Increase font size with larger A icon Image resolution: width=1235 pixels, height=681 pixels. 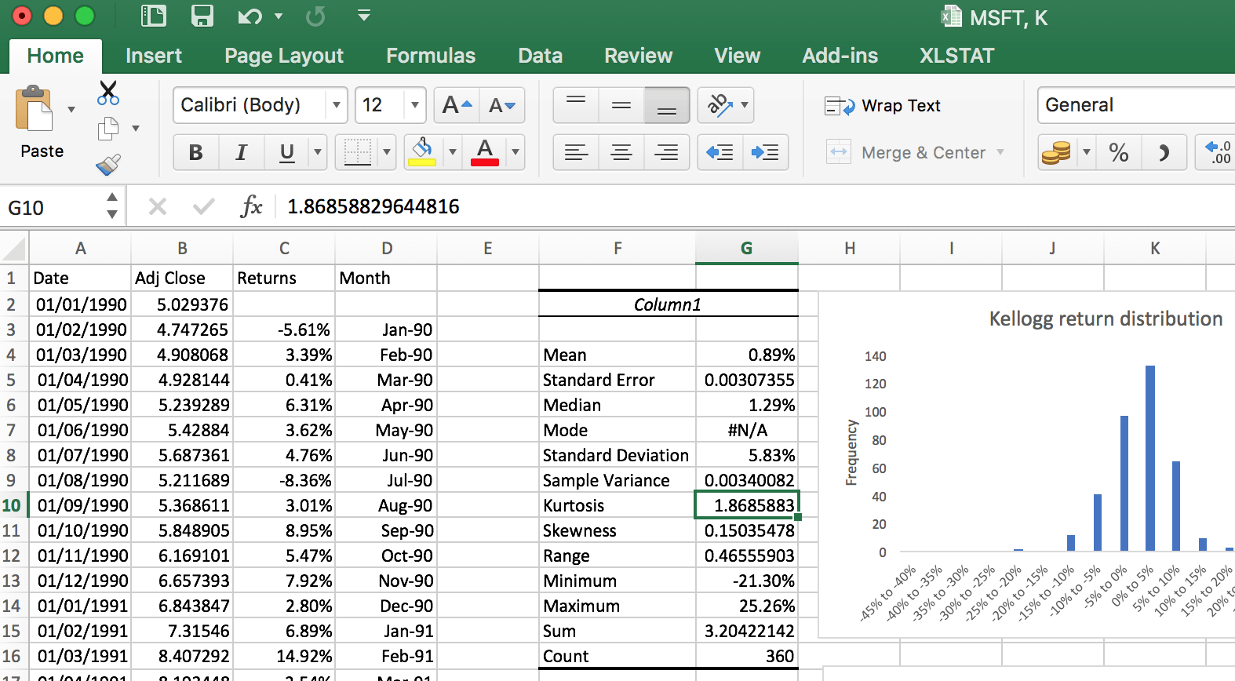pyautogui.click(x=457, y=105)
